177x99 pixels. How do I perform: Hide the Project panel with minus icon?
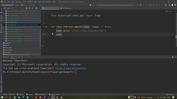39,8
